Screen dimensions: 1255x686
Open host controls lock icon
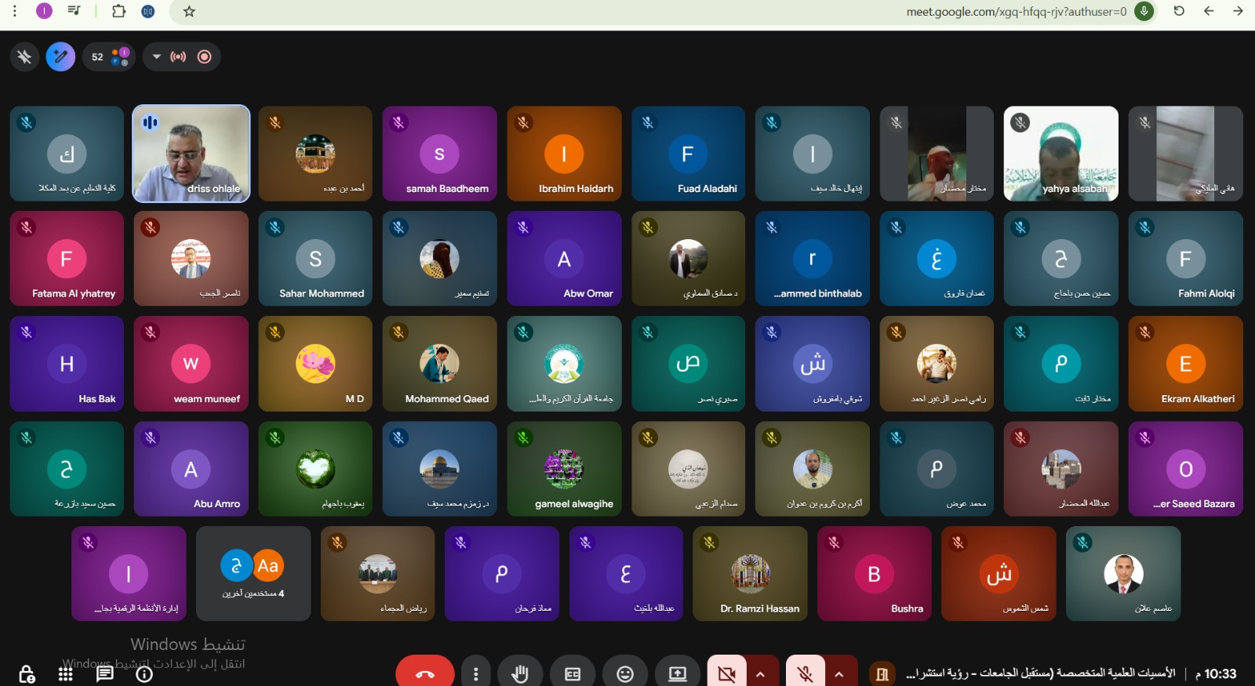tap(27, 673)
